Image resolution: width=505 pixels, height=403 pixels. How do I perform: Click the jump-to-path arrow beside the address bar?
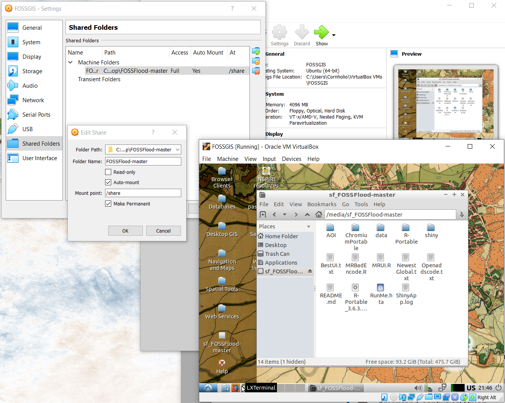[x=462, y=215]
